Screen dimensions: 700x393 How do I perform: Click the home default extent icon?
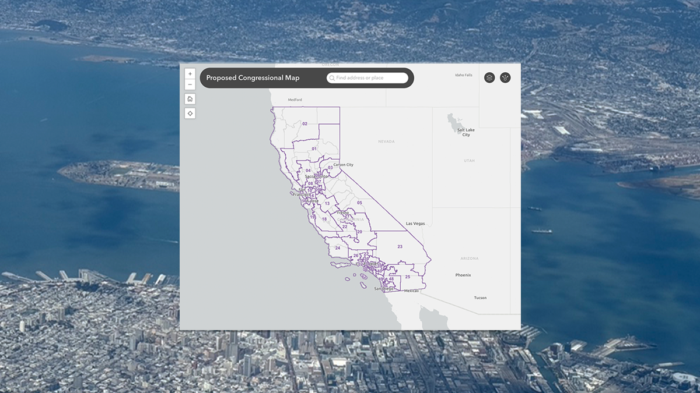[190, 98]
